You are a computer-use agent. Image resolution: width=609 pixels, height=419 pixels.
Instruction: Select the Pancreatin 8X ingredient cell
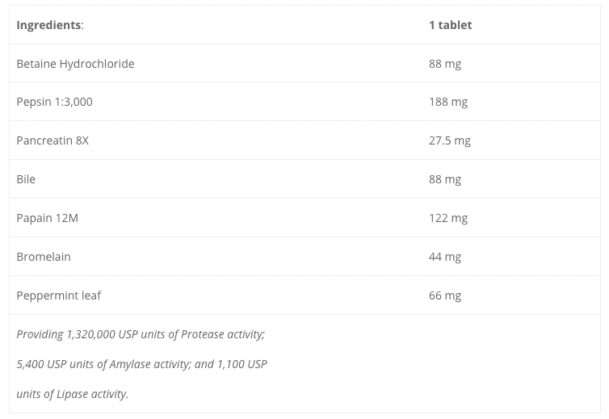click(x=52, y=140)
